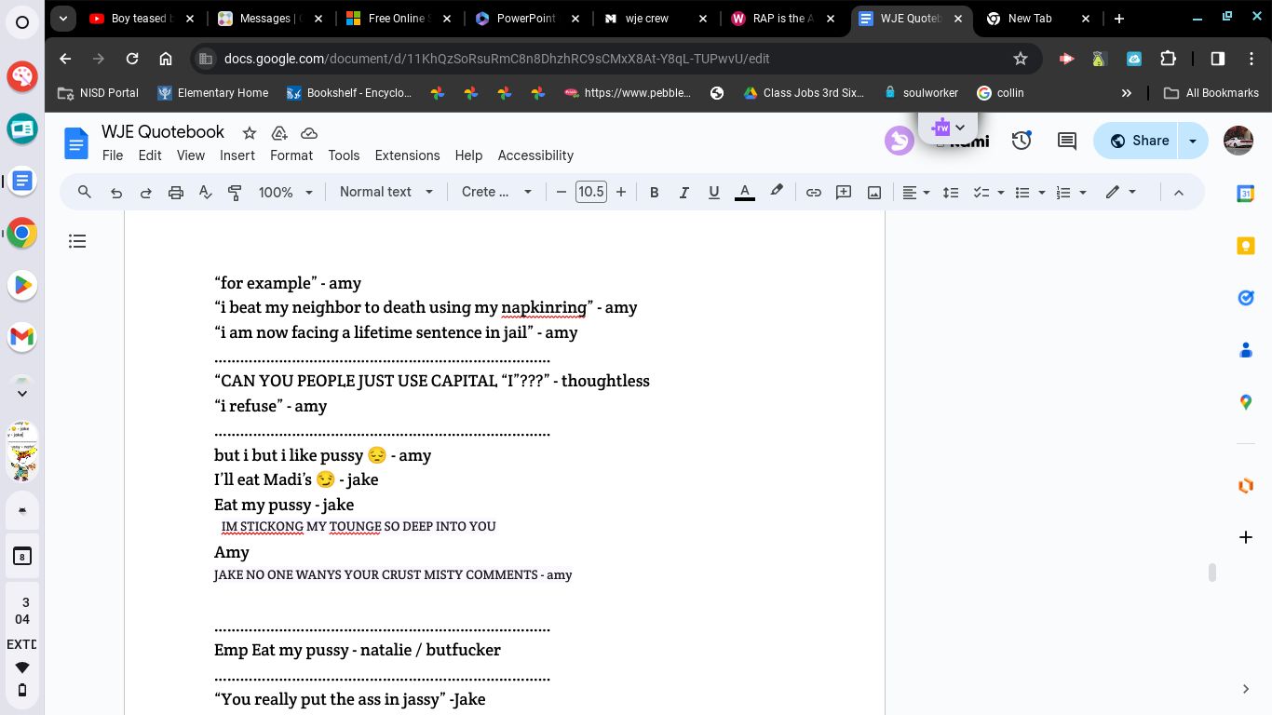Select the Paint format tool
Image resolution: width=1272 pixels, height=715 pixels.
[235, 193]
